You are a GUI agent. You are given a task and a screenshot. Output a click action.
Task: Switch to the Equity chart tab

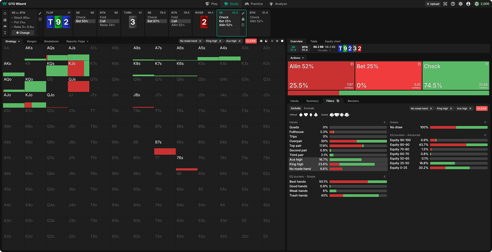coord(332,41)
